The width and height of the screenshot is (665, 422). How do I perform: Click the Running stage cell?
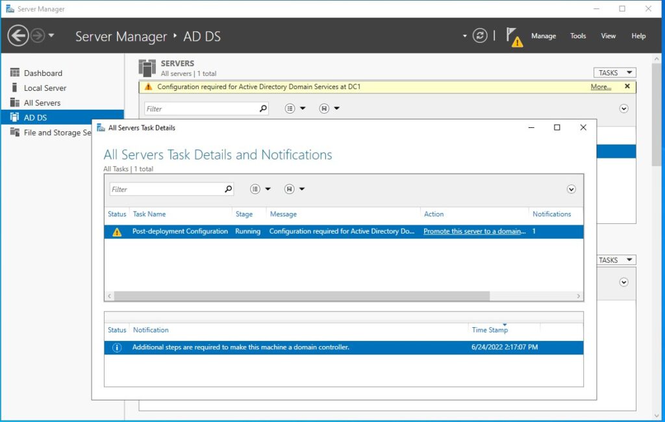pos(247,231)
